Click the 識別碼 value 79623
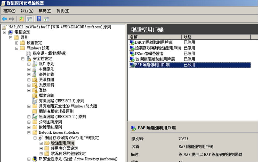The image size is (258, 162). [x=183, y=139]
